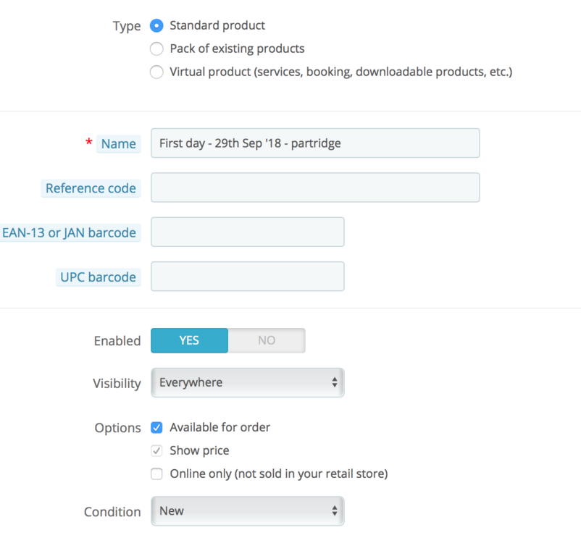Click inside the Reference code field
Image resolution: width=581 pixels, height=543 pixels.
tap(314, 188)
